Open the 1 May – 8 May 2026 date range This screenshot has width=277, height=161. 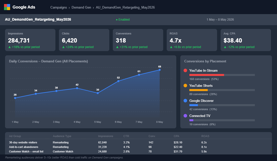220,20
